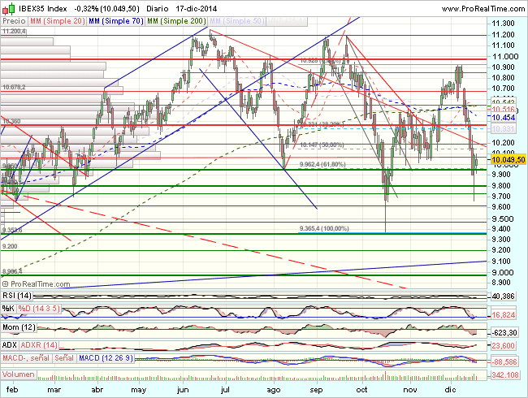Click the light-blue 10.331 price tag
This screenshot has height=398, width=528.
click(x=504, y=129)
